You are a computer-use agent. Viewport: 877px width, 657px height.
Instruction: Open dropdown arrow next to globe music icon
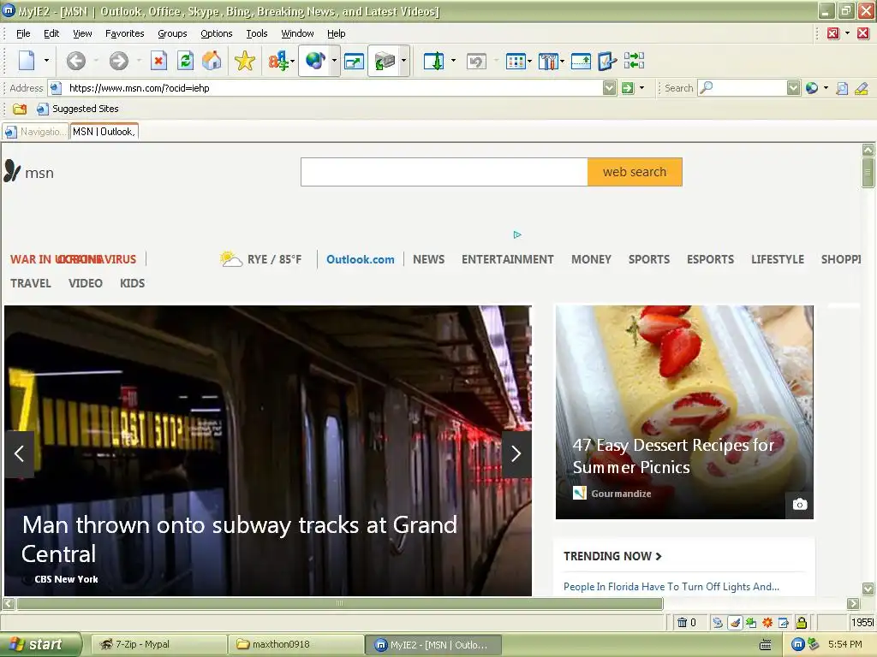(335, 61)
